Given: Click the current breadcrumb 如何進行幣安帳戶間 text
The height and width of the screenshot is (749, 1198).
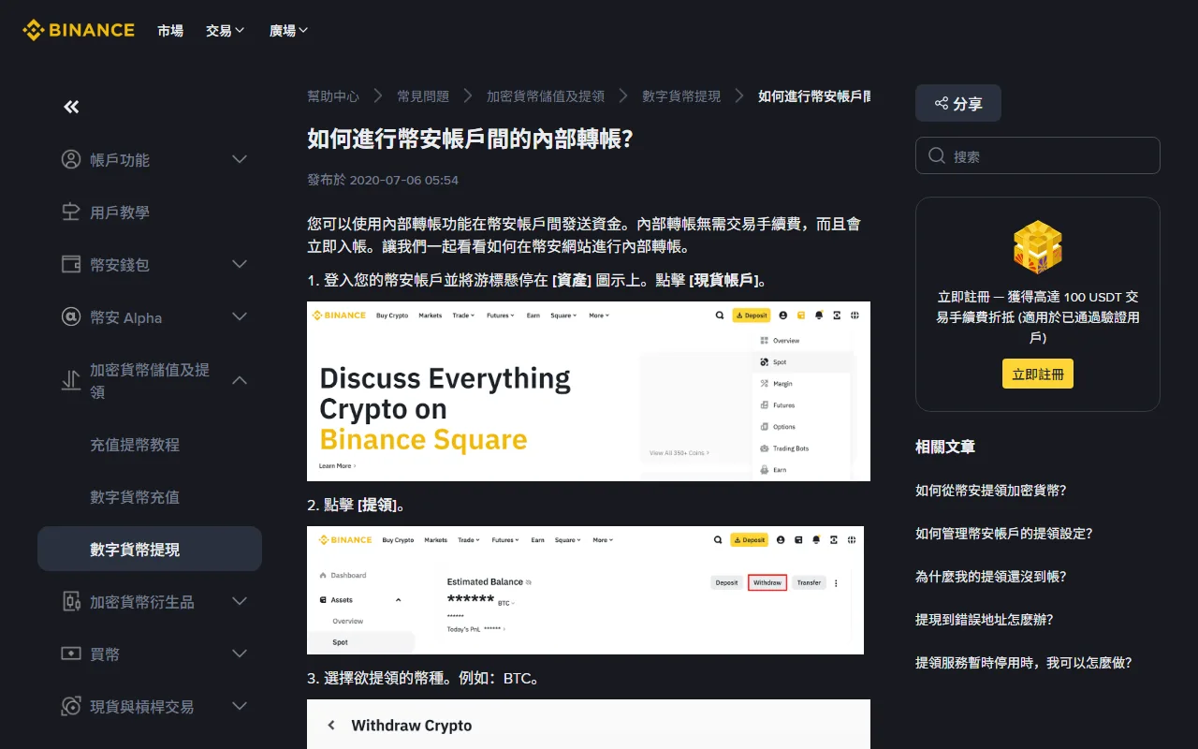Looking at the screenshot, I should point(814,96).
